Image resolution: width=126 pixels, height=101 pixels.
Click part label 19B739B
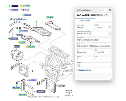[41, 92]
